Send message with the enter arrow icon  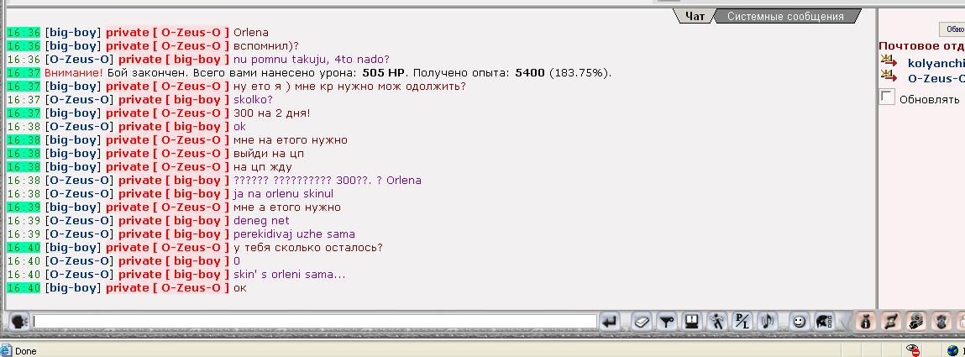point(609,321)
